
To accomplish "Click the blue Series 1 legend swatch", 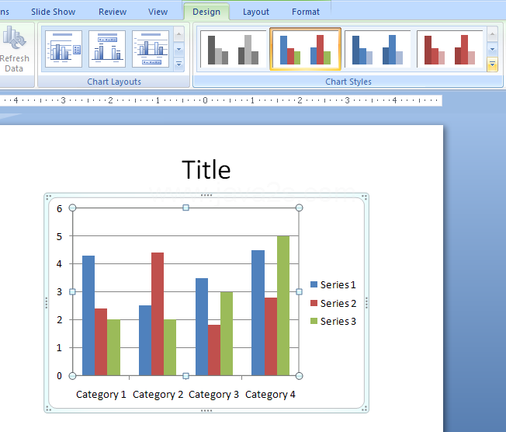I will pyautogui.click(x=314, y=284).
